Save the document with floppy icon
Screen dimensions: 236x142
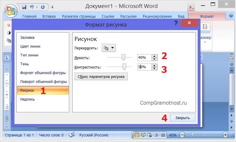(24, 7)
